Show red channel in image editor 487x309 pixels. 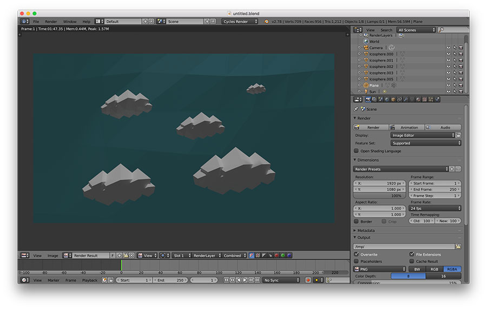pos(277,255)
